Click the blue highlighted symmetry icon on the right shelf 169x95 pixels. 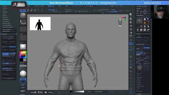pos(131,43)
